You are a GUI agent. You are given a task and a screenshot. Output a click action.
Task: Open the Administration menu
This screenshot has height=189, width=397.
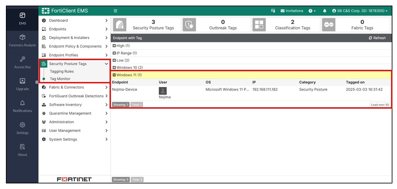coord(74,122)
